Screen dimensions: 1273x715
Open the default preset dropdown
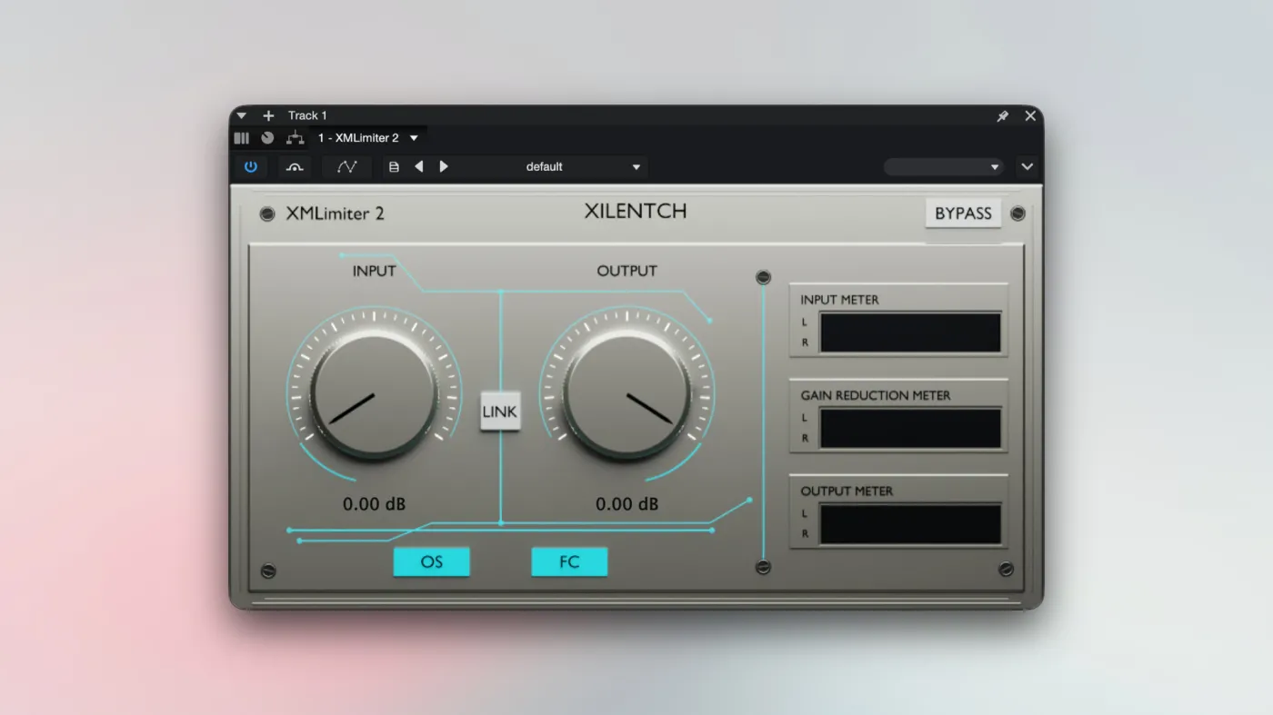point(553,167)
